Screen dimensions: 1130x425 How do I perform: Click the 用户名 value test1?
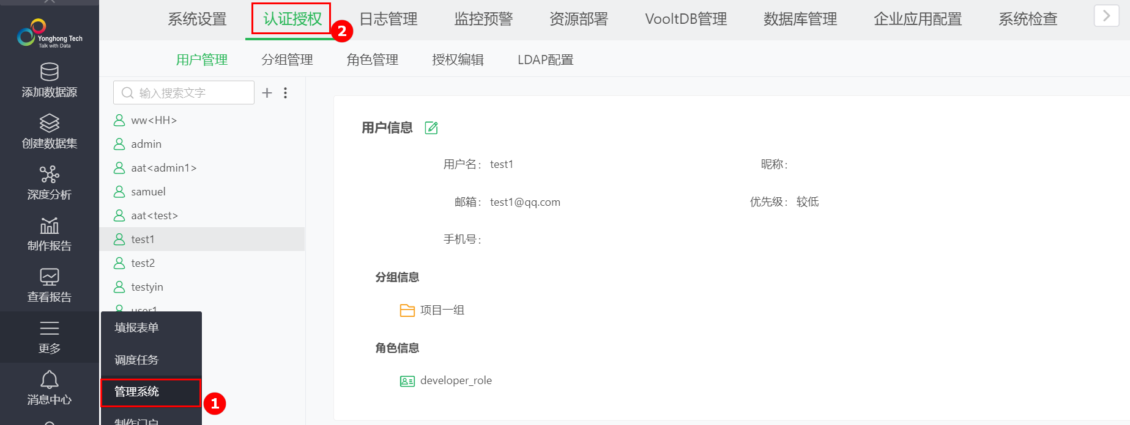coord(502,164)
